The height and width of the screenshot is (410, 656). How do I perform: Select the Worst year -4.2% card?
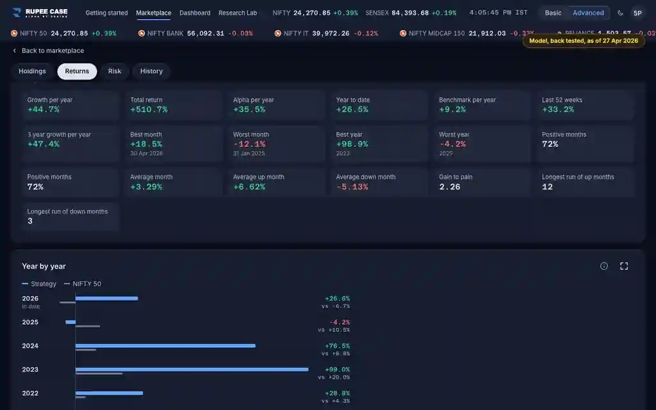pyautogui.click(x=482, y=143)
